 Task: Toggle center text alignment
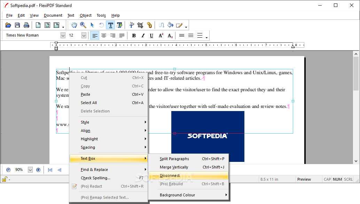[x=104, y=36]
